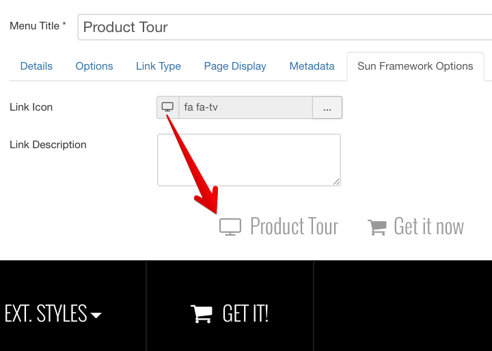Select the Link Type tab

(159, 66)
